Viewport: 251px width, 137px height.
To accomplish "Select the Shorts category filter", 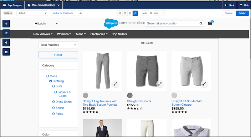I will point(54,108).
